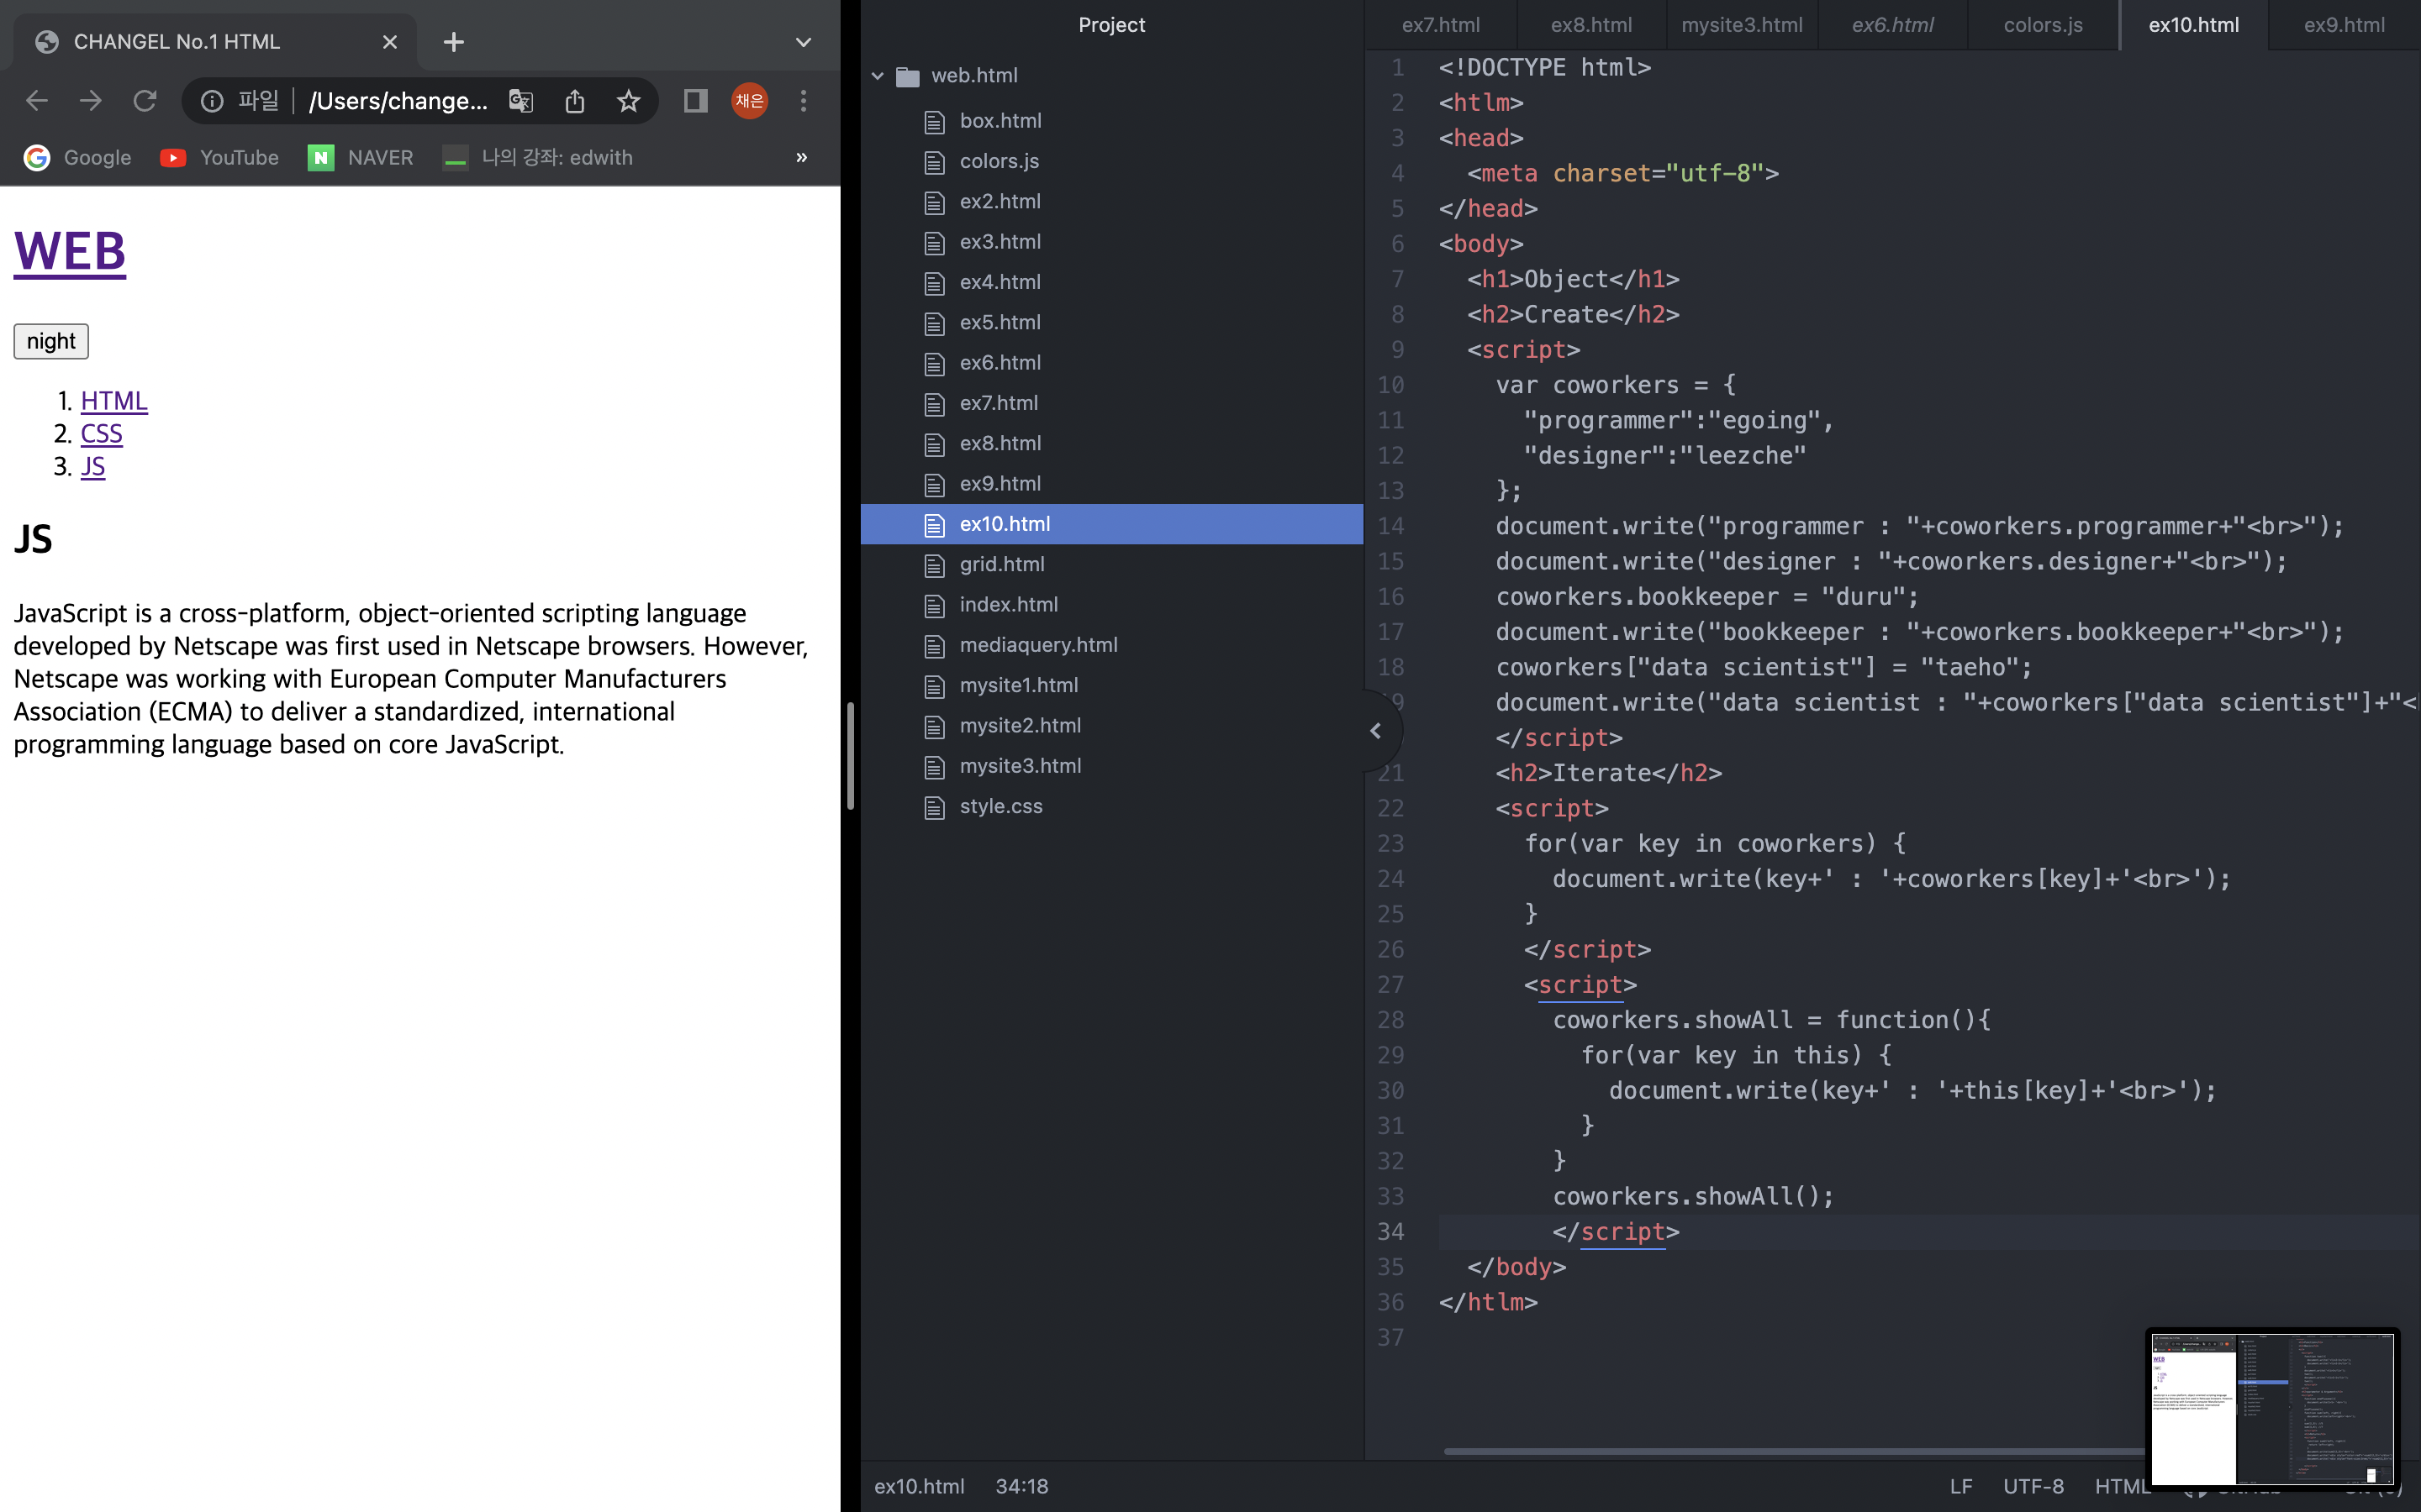Screen dimensions: 2421x1512
Task: Open style.css in the tree
Action: point(1001,806)
